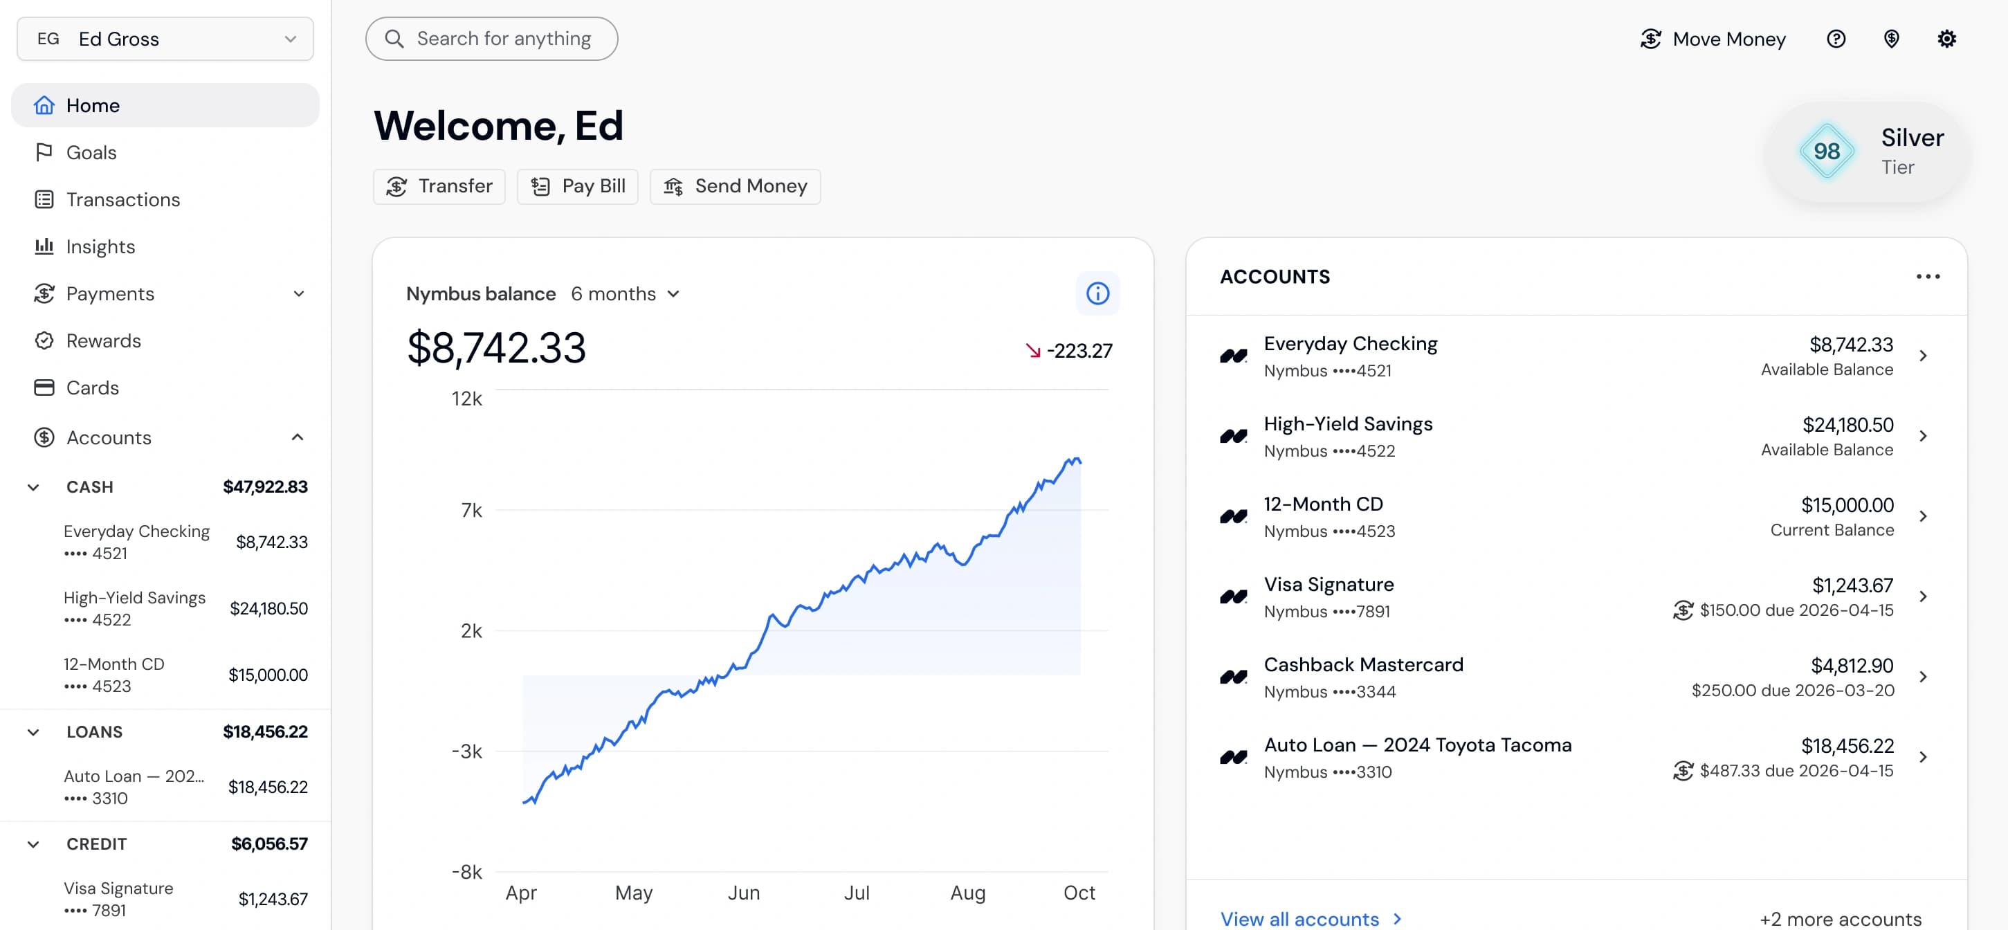
Task: Click the Pay Bill button
Action: coord(578,186)
